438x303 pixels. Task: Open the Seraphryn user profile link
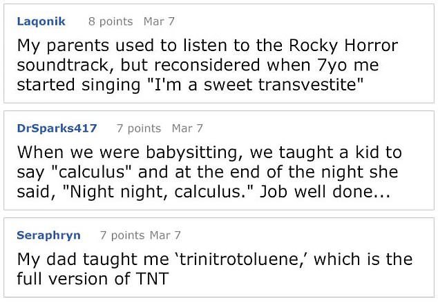pos(48,235)
